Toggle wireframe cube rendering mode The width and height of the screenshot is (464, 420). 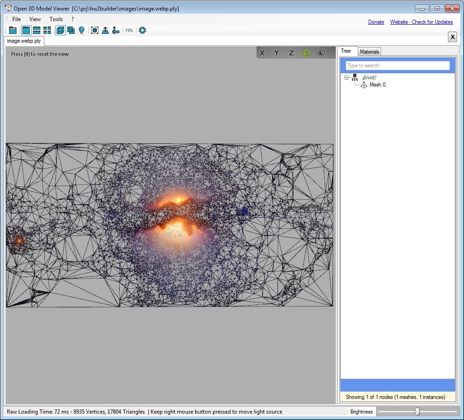(60, 30)
